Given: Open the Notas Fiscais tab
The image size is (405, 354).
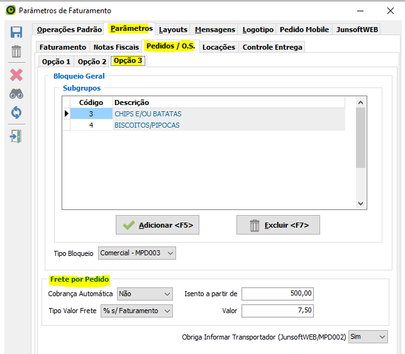Looking at the screenshot, I should pos(116,47).
